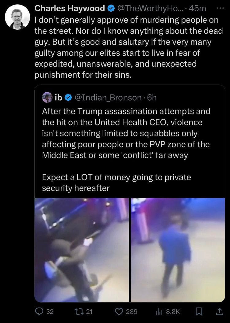Like the post with heart icon

(119, 311)
